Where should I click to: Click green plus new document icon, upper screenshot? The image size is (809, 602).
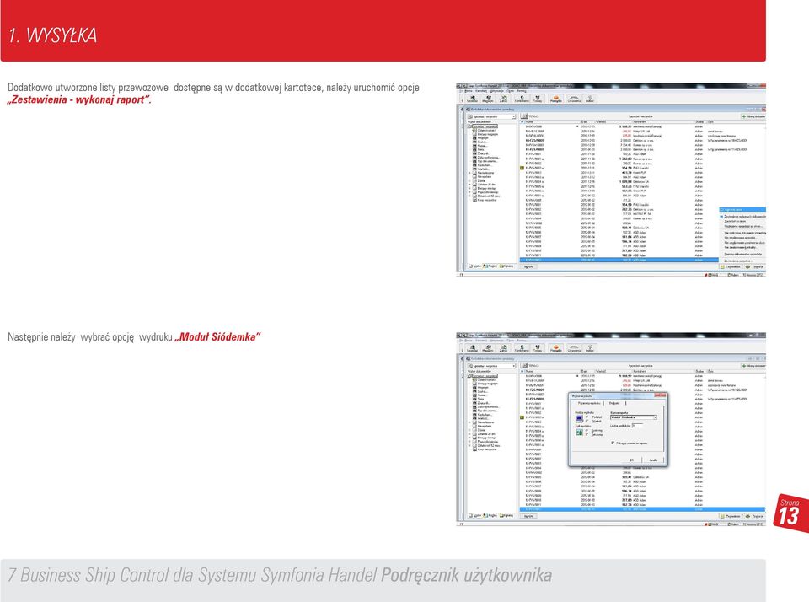pos(744,116)
